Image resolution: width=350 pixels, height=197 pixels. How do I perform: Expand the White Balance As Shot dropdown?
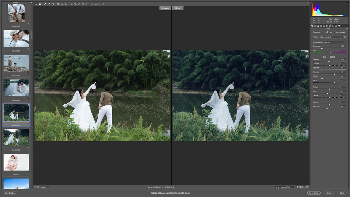[x=335, y=42]
